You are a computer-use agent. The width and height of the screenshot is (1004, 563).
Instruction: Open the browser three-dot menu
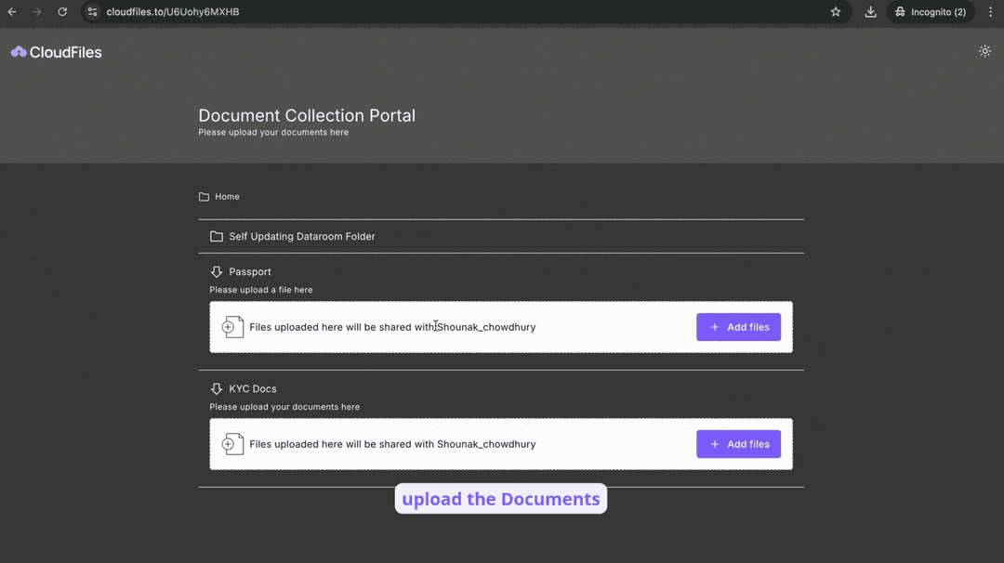[x=990, y=12]
